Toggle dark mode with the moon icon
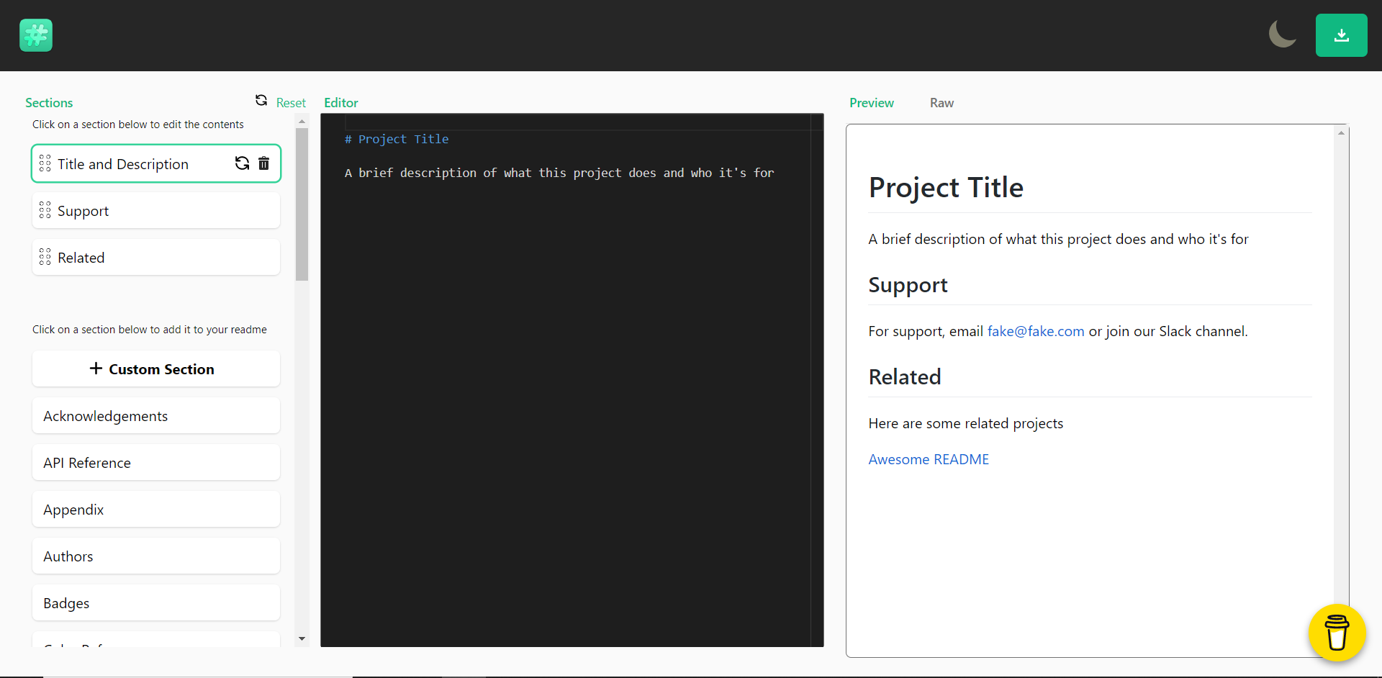Viewport: 1382px width, 678px height. pyautogui.click(x=1282, y=35)
